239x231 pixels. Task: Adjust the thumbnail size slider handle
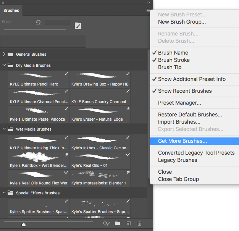24,224
